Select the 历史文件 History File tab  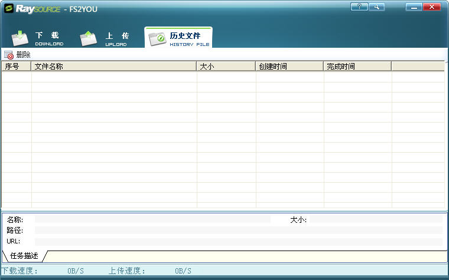click(178, 38)
